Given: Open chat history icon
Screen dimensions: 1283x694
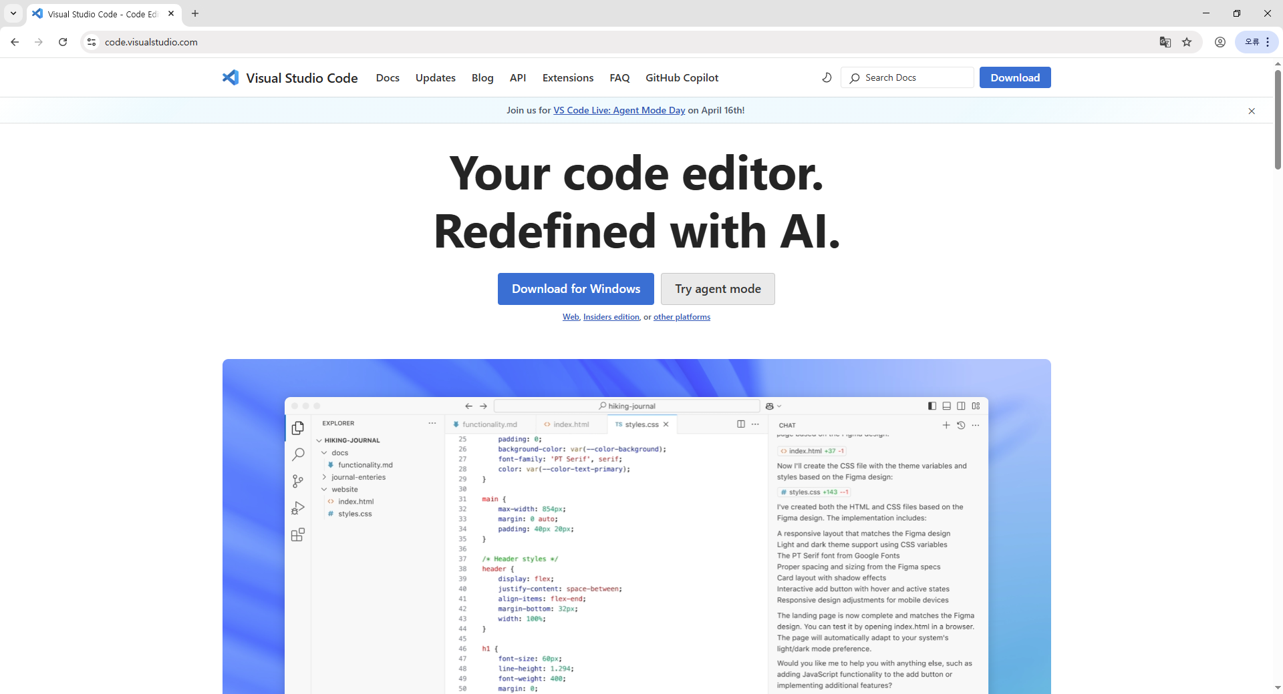Looking at the screenshot, I should click(961, 425).
